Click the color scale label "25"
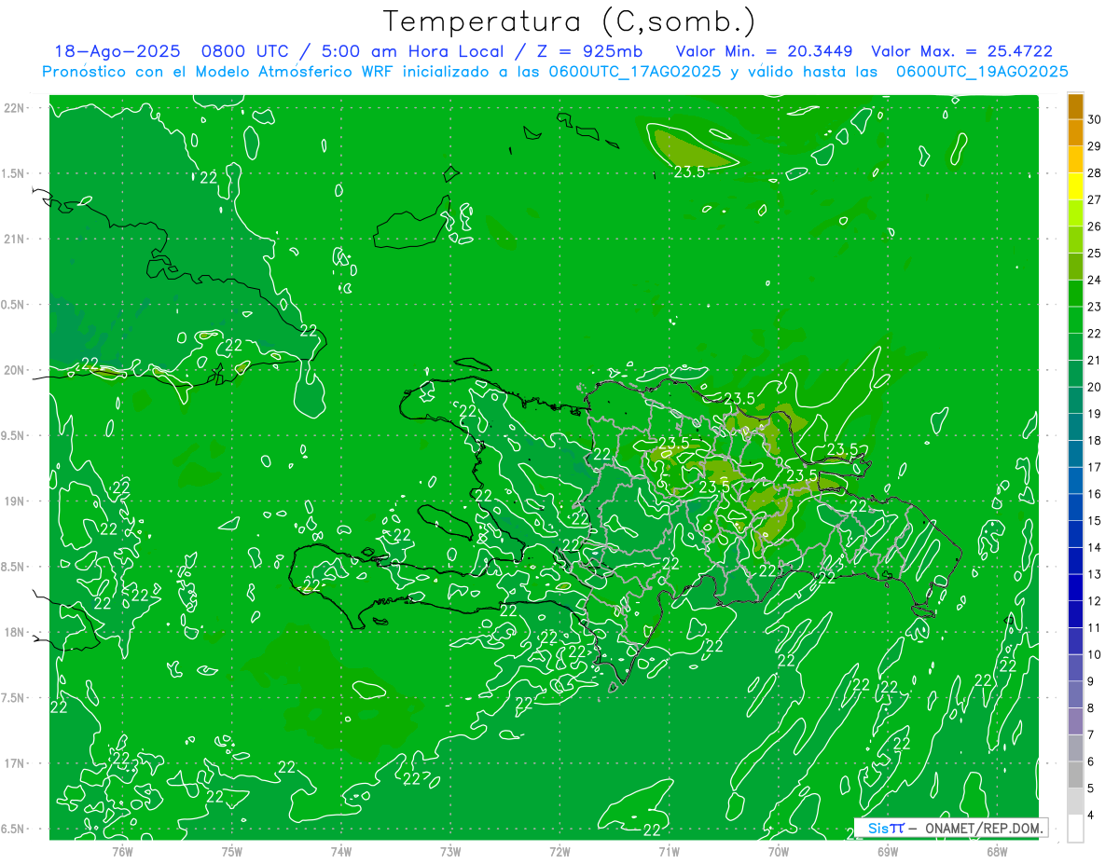The height and width of the screenshot is (864, 1119). click(1095, 254)
